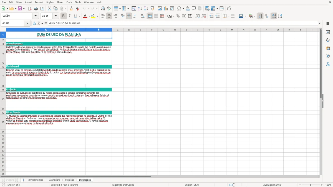333x187 pixels.
Task: Open the Borders dropdown arrow
Action: click(x=229, y=16)
